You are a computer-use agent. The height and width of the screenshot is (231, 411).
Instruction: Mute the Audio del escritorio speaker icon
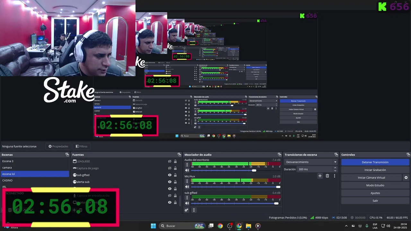[187, 170]
